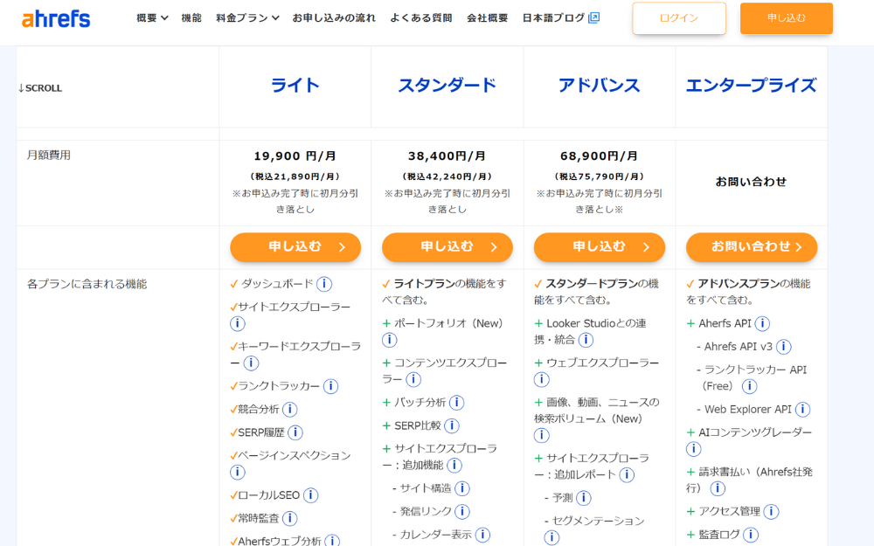Click the 月額費用 row label
The width and height of the screenshot is (874, 546).
[x=48, y=156]
